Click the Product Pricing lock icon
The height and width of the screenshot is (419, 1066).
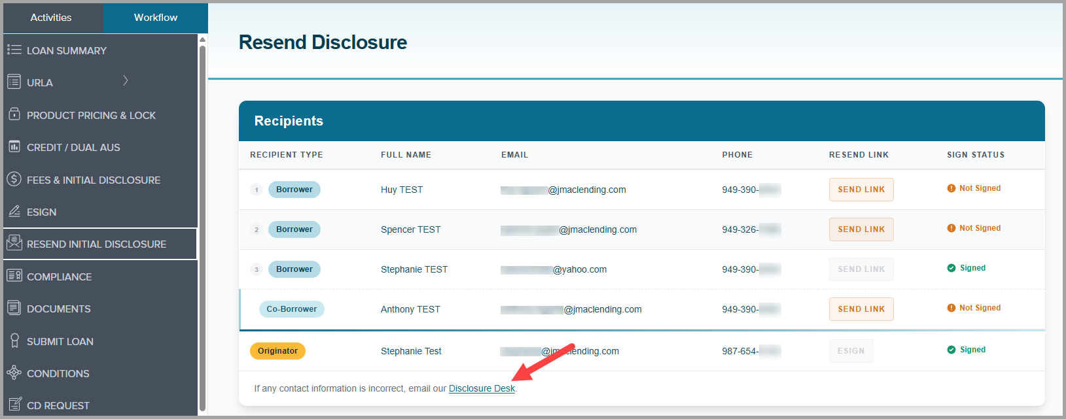14,114
